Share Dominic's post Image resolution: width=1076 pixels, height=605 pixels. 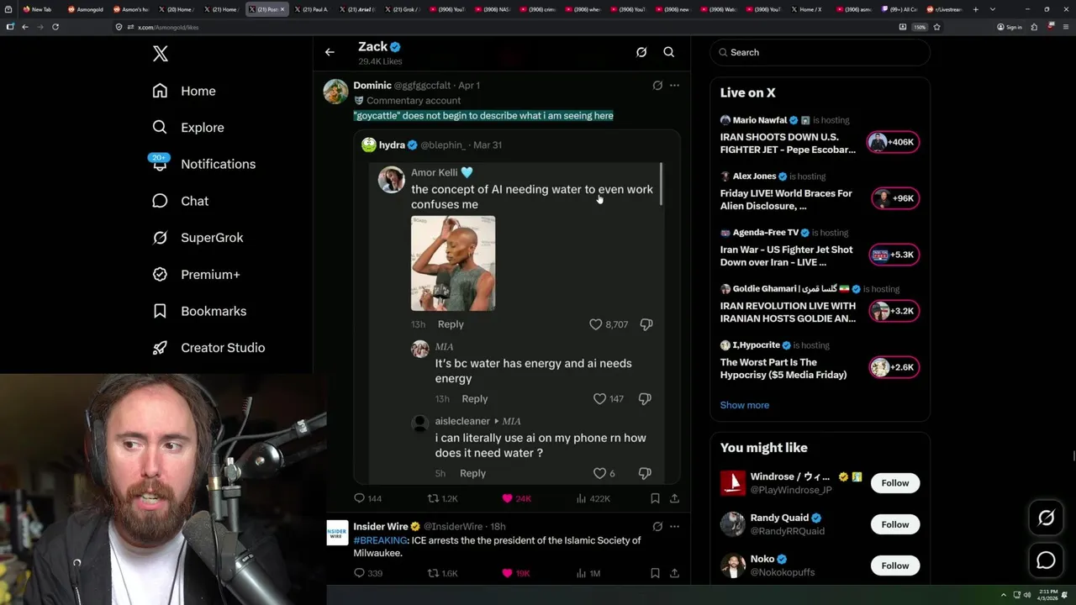[674, 498]
